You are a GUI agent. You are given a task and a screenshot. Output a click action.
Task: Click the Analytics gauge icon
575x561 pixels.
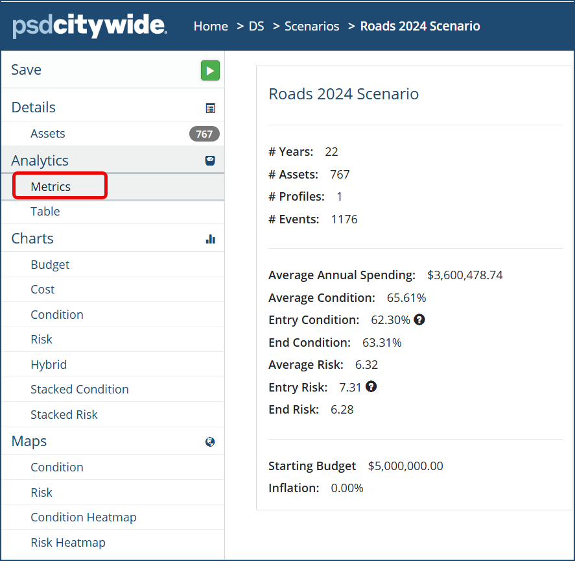point(210,160)
